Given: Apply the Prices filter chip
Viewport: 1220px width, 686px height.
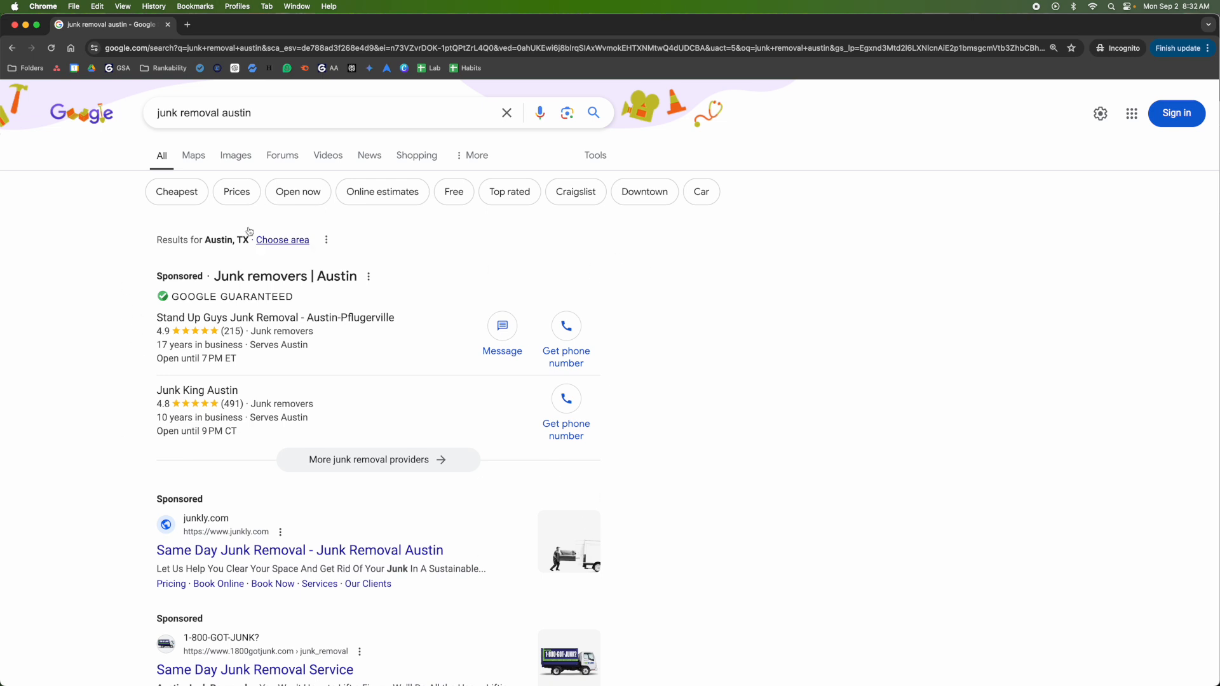Looking at the screenshot, I should (x=236, y=192).
